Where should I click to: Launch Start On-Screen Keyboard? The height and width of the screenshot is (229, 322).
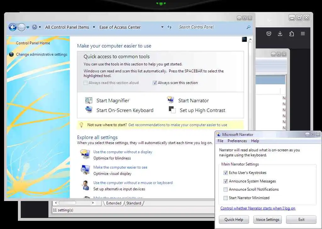125,110
